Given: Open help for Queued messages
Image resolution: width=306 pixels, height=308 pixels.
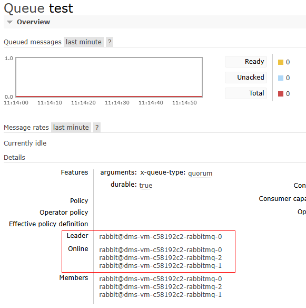Looking at the screenshot, I should coord(110,42).
